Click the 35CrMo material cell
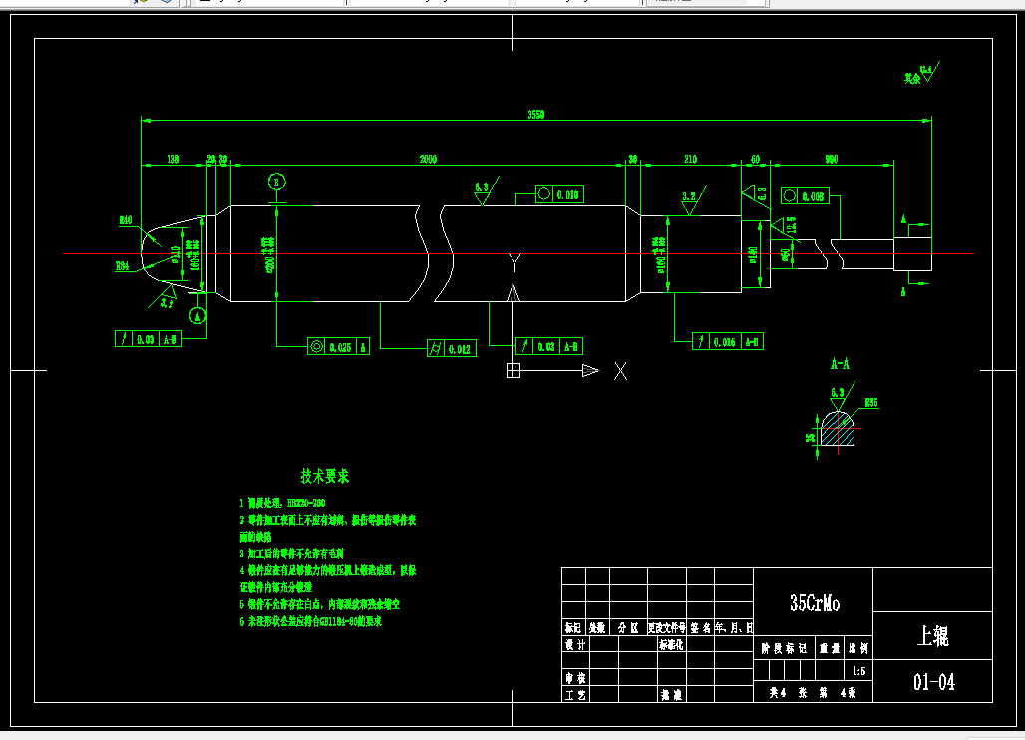Viewport: 1025px width, 740px height. [814, 602]
